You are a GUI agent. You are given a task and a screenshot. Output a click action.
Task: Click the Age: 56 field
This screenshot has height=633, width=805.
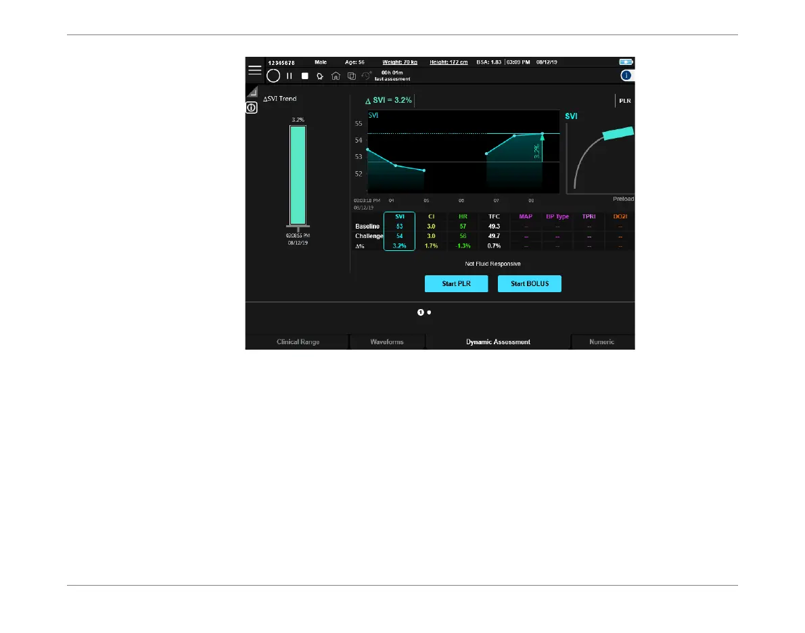click(354, 62)
